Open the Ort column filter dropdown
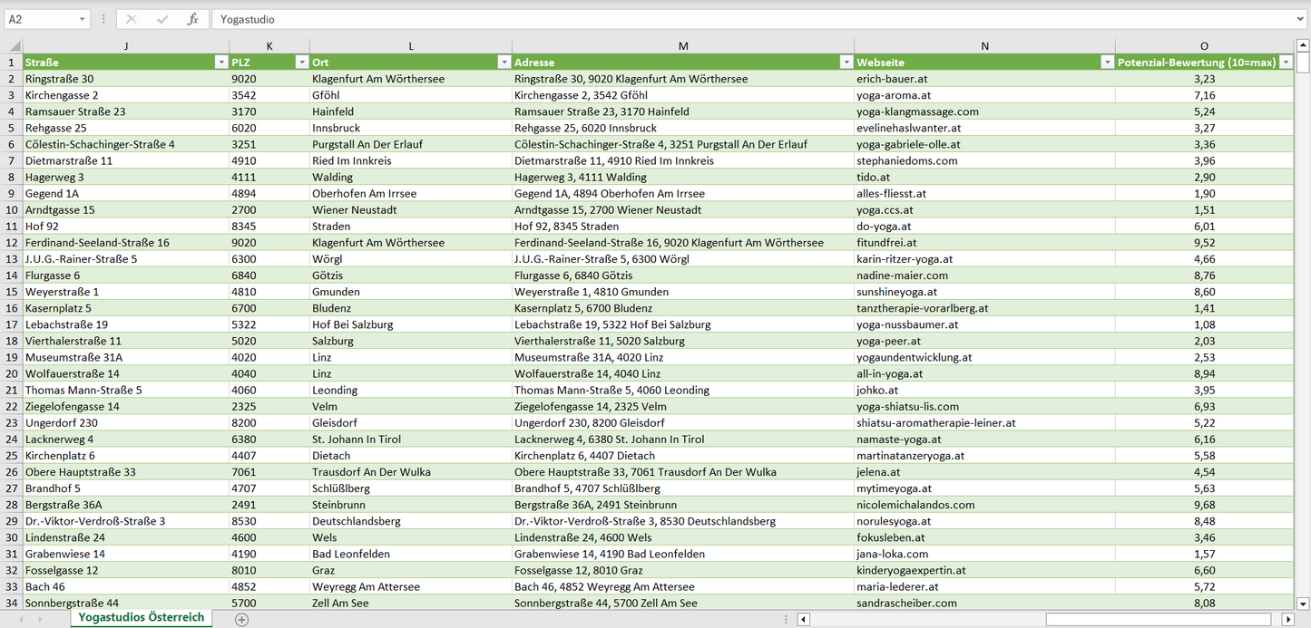The image size is (1311, 628). click(x=504, y=63)
